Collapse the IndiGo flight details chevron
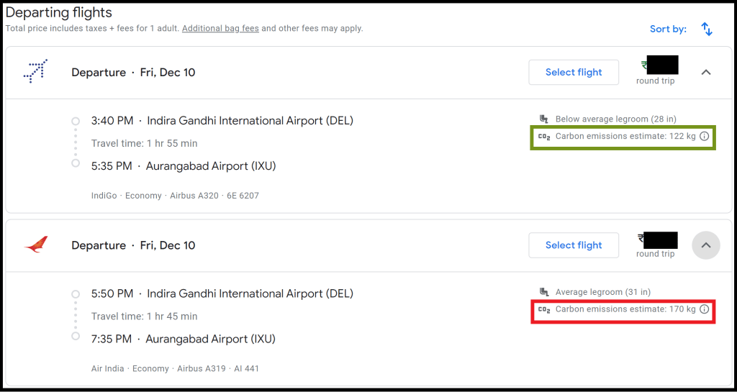This screenshot has width=737, height=392. [x=706, y=72]
